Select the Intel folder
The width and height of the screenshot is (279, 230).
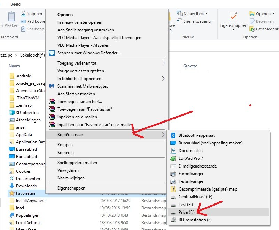(x=20, y=208)
